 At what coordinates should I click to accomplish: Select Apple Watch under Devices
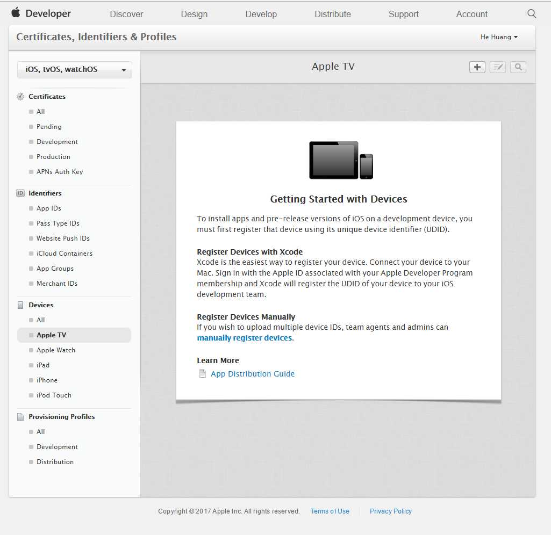56,350
